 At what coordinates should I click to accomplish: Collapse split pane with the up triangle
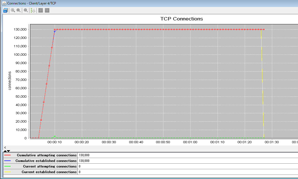pos(4,151)
